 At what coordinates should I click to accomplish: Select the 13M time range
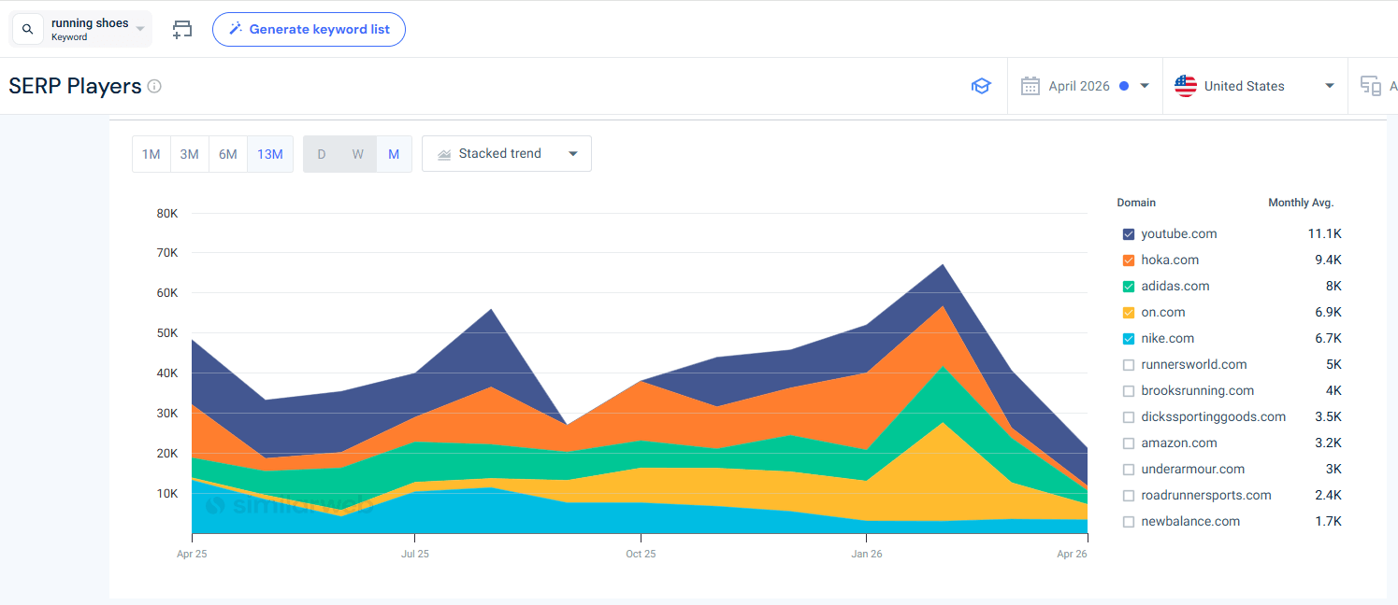click(x=270, y=154)
